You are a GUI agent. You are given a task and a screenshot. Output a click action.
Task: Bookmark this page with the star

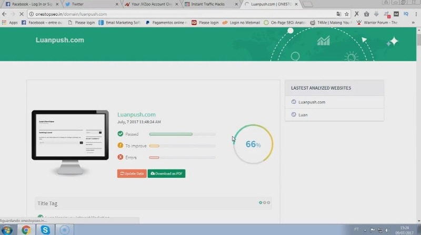click(347, 14)
